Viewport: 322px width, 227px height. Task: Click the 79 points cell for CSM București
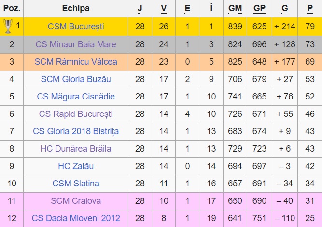(x=310, y=27)
